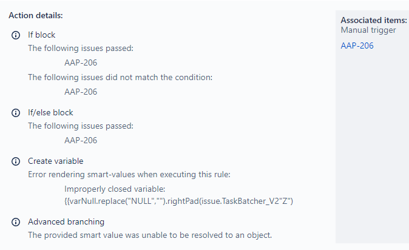This screenshot has width=409, height=250.
Task: Click the Associated items heading
Action: [374, 20]
